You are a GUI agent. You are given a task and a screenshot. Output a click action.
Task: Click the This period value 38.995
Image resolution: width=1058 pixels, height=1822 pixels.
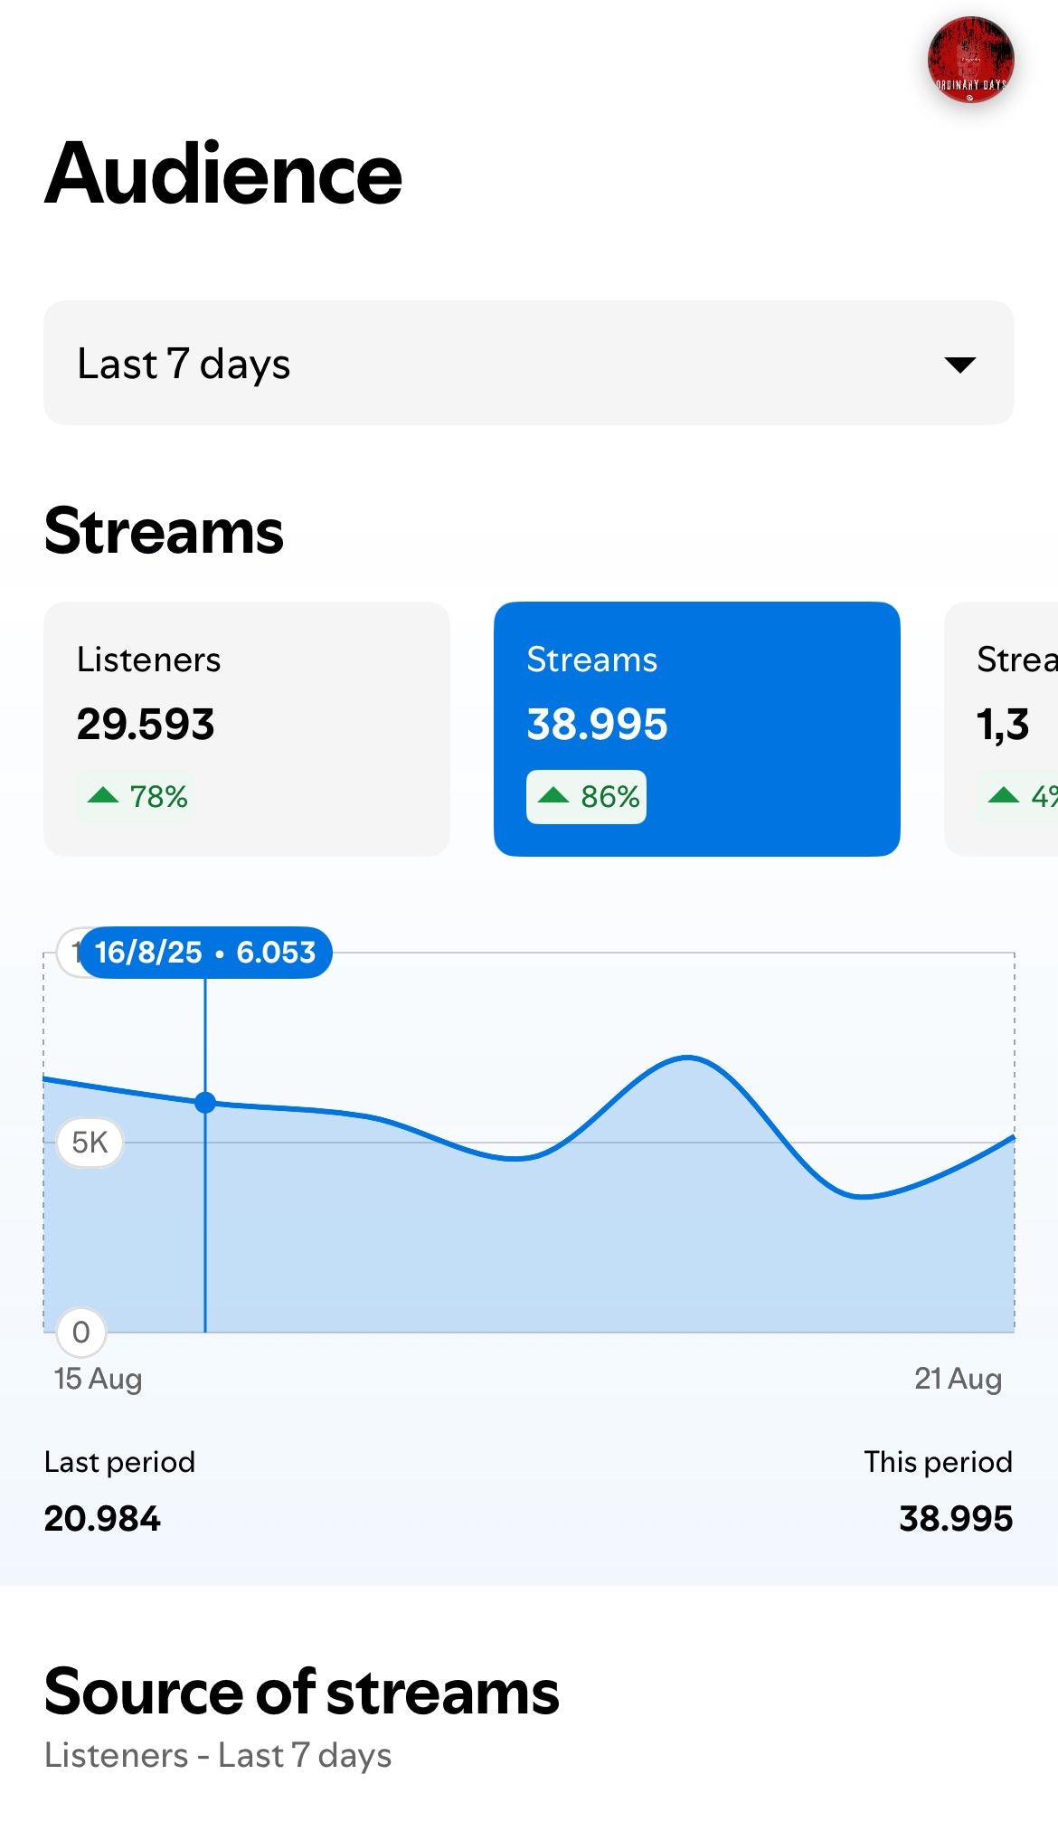[955, 1518]
